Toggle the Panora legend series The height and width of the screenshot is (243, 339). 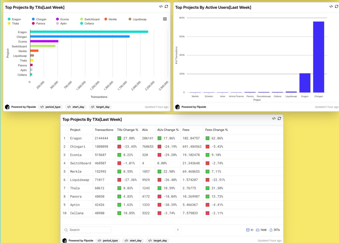(38, 23)
